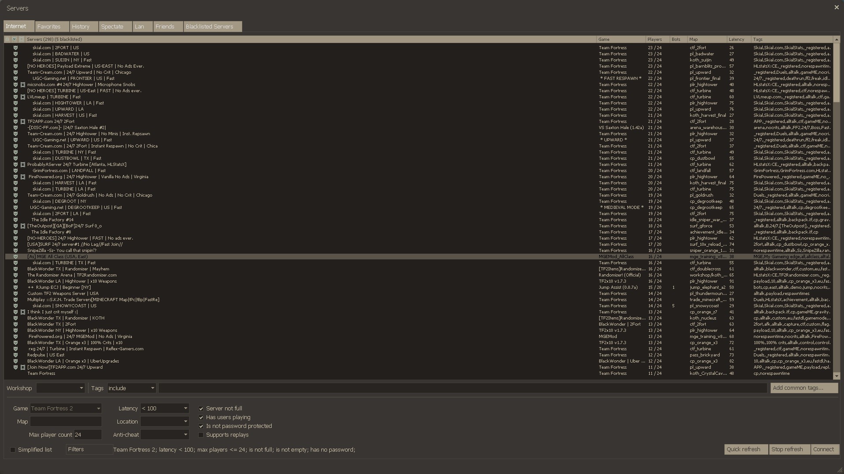Sort by Game column header

621,39
